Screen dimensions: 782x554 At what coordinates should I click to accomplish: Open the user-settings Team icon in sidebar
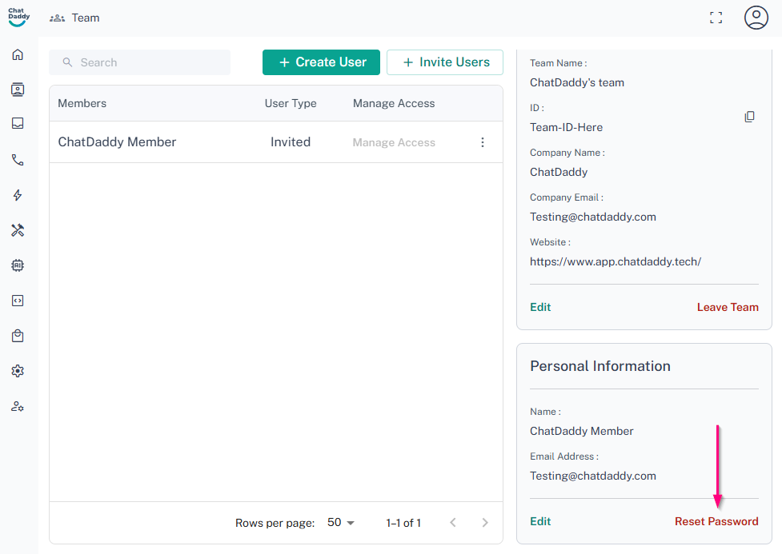pos(18,406)
